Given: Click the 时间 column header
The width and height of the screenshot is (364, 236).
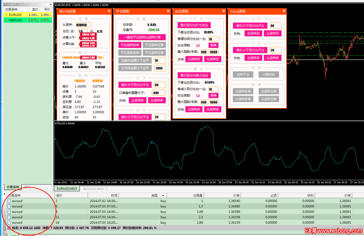Looking at the screenshot, I should click(103, 196).
